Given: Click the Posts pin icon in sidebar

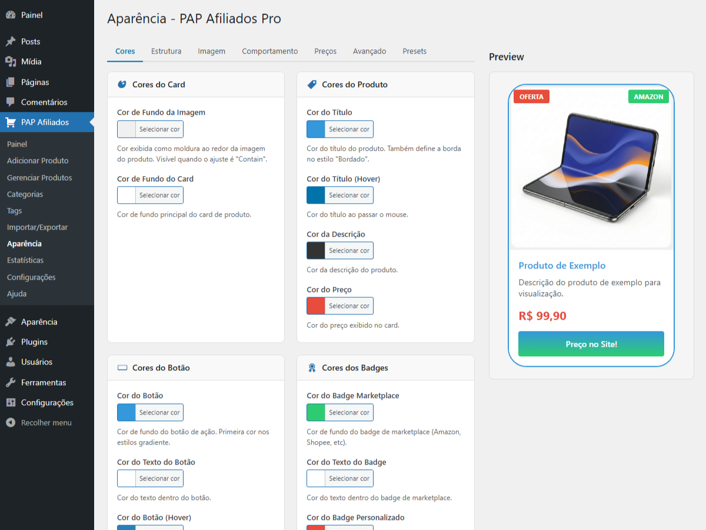Looking at the screenshot, I should (x=11, y=42).
